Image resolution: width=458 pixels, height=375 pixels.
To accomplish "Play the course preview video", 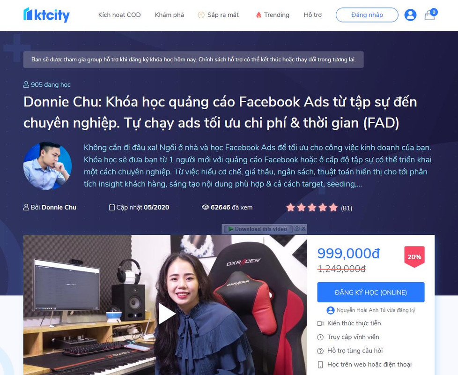I will pyautogui.click(x=166, y=314).
